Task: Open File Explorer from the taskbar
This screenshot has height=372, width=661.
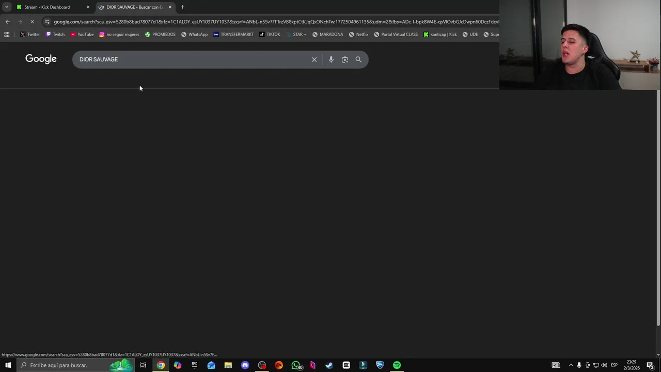Action: pos(228,365)
